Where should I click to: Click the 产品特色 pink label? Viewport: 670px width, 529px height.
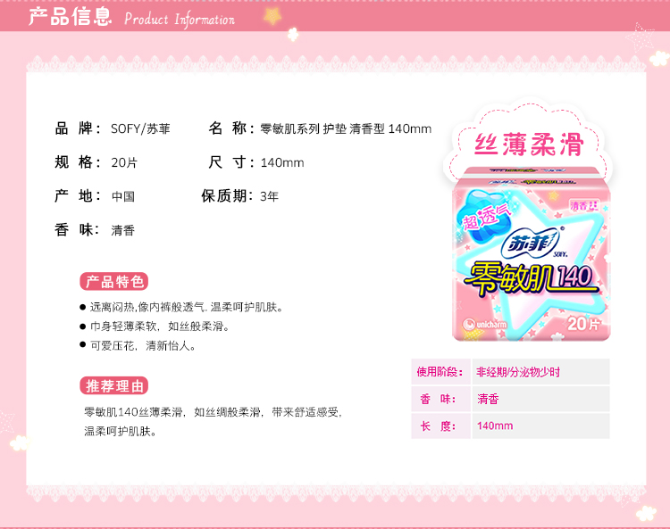pyautogui.click(x=114, y=282)
